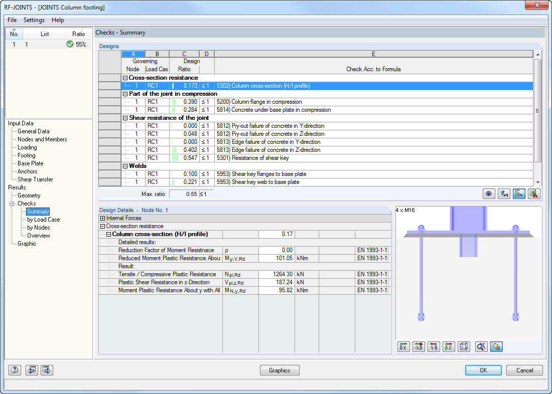This screenshot has width=552, height=394.
Task: Click the designs table scroll up arrow
Action: pyautogui.click(x=537, y=55)
